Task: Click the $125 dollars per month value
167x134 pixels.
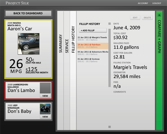Action: pyautogui.click(x=31, y=69)
